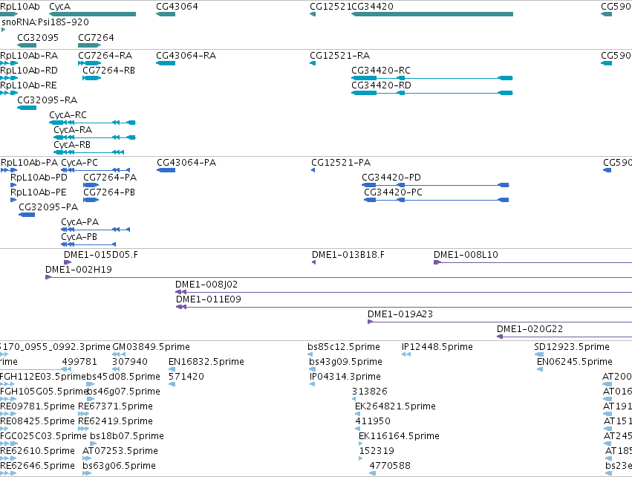This screenshot has height=477, width=632.
Task: Click the CycA-RA transcript label
Action: coord(73,130)
